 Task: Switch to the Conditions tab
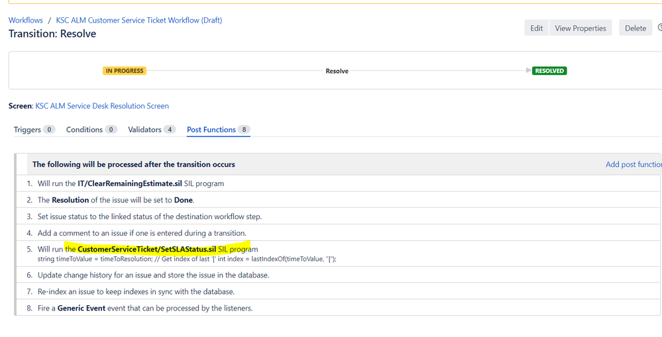[x=91, y=130]
